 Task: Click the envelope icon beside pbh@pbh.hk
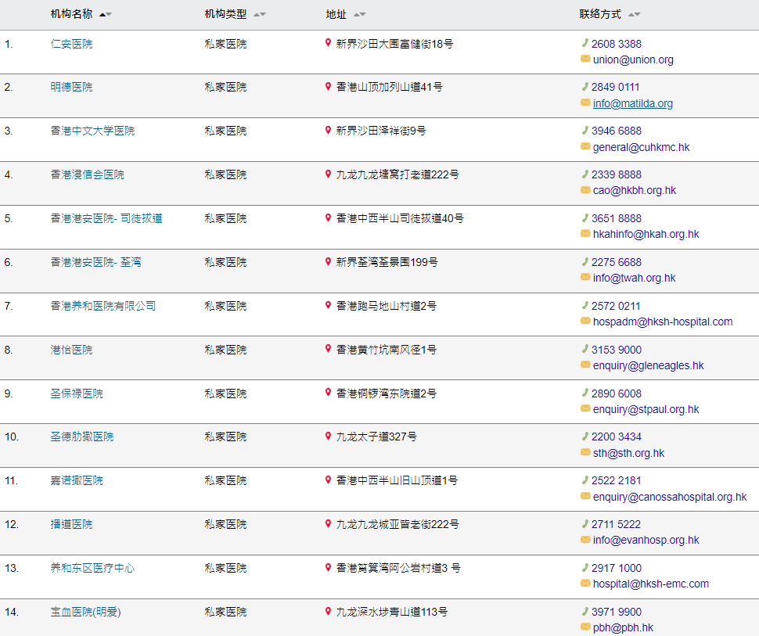click(x=585, y=627)
